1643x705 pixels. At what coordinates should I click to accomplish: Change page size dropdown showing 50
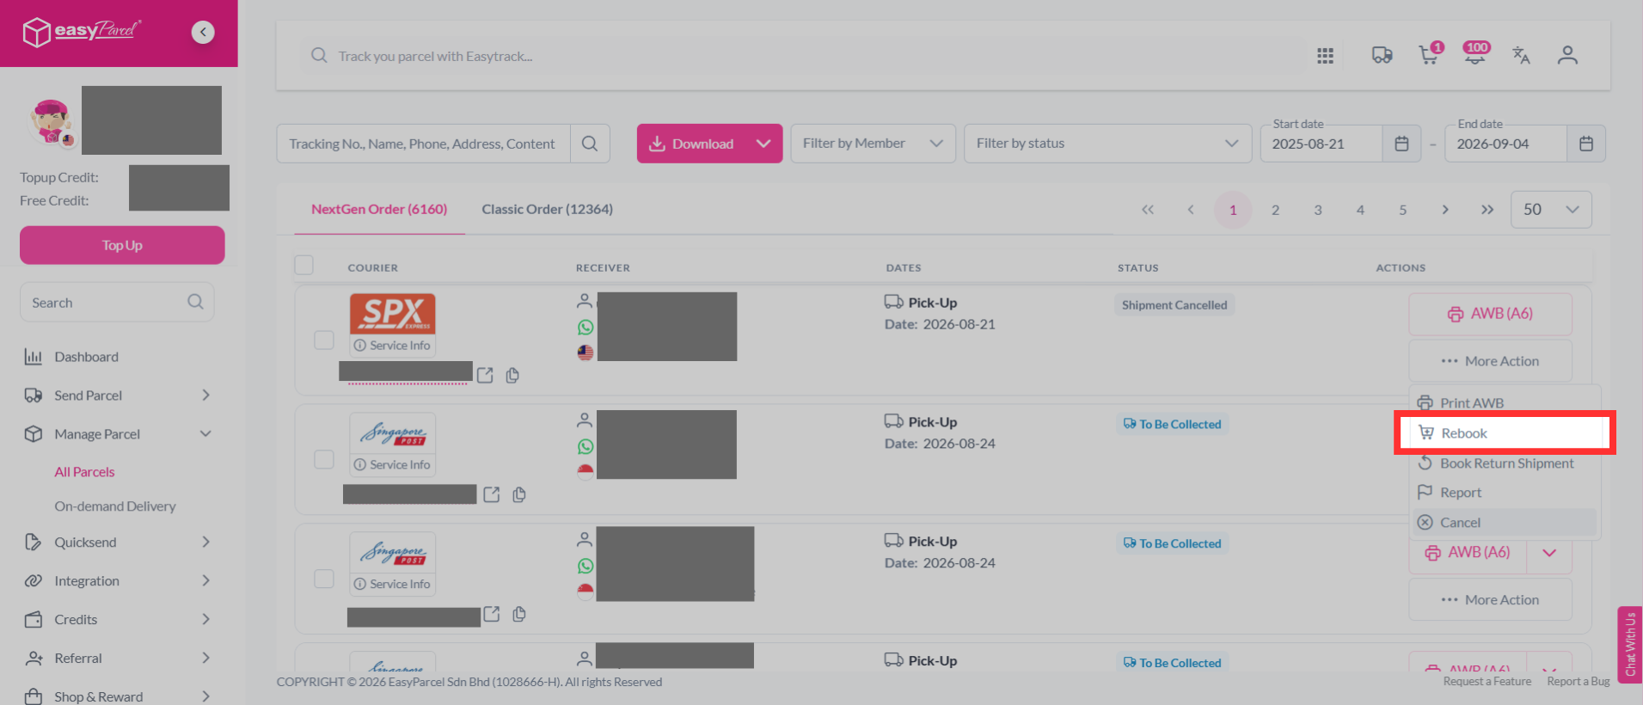1551,210
